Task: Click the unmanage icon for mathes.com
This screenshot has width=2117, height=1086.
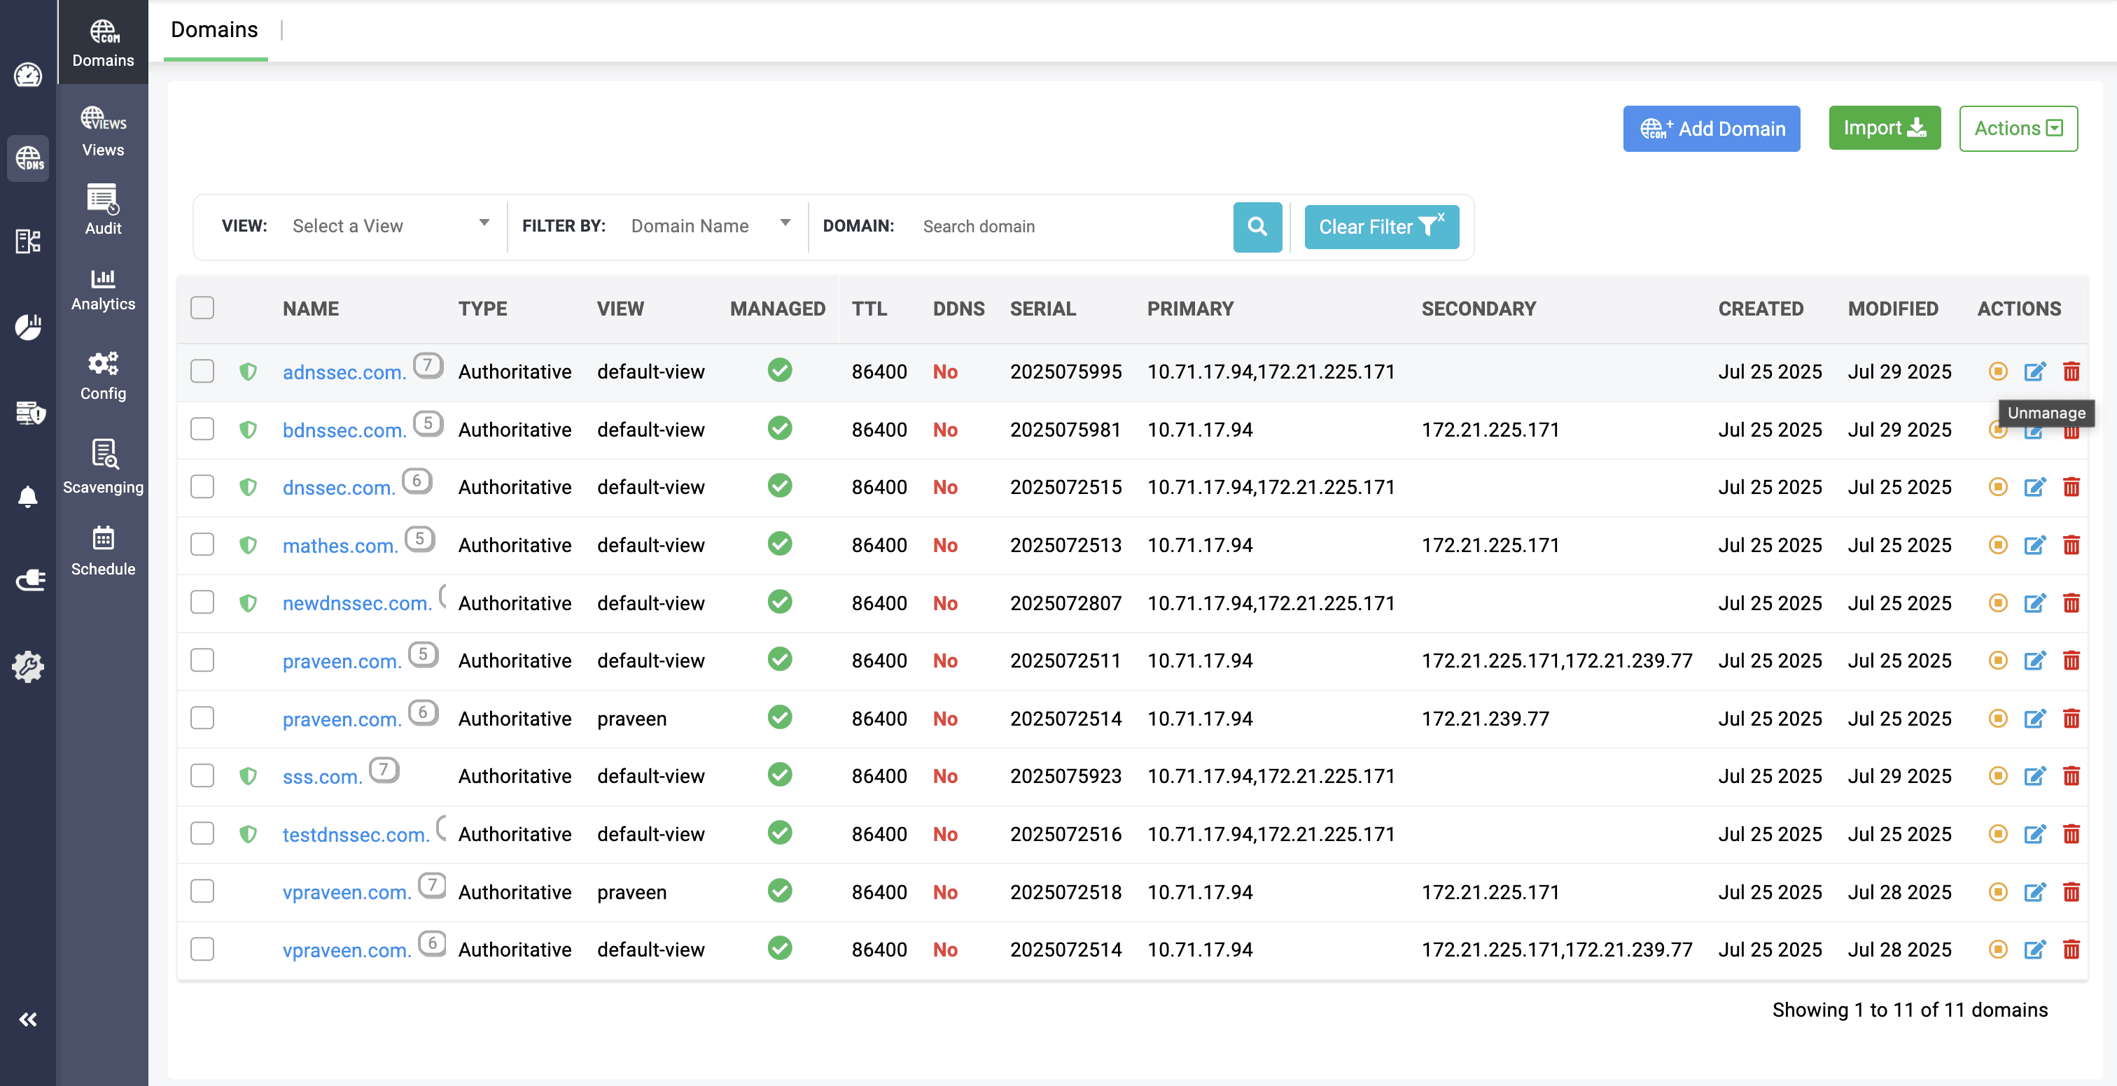Action: click(x=1998, y=544)
